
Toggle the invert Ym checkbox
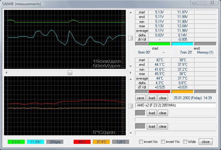click(x=163, y=141)
